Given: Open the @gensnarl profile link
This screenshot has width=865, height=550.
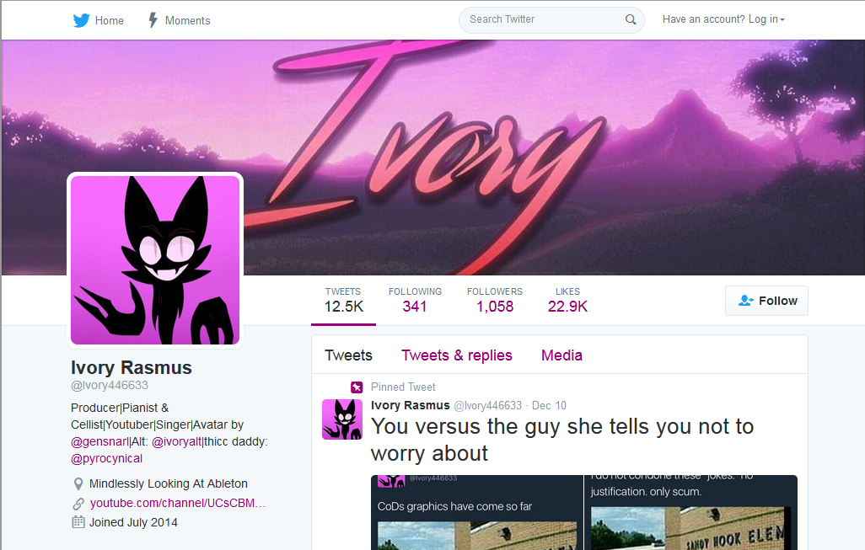Looking at the screenshot, I should pyautogui.click(x=99, y=442).
